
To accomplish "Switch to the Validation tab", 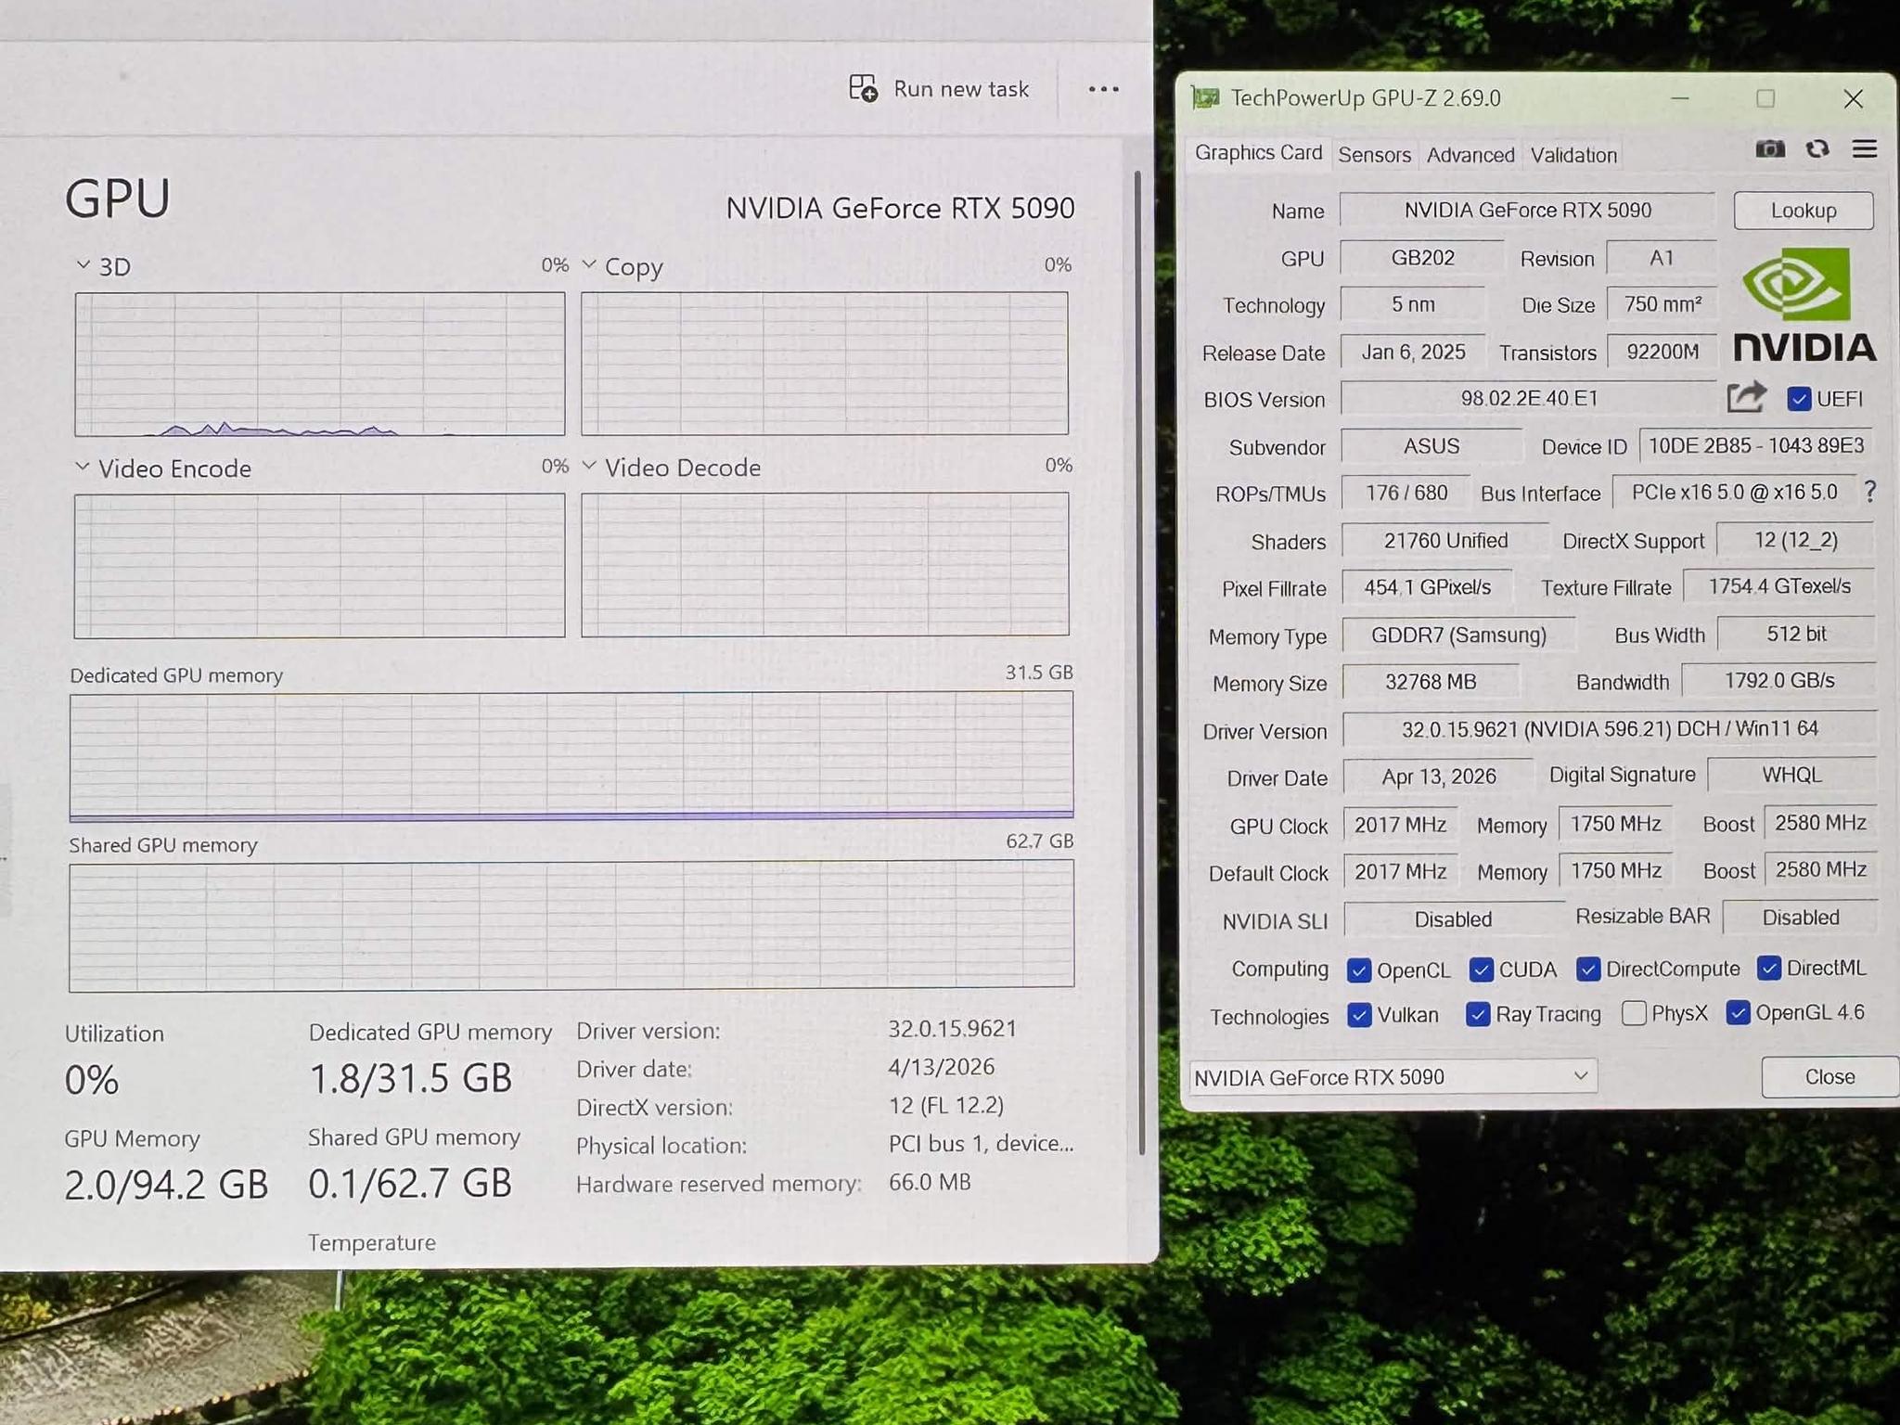I will (1573, 155).
